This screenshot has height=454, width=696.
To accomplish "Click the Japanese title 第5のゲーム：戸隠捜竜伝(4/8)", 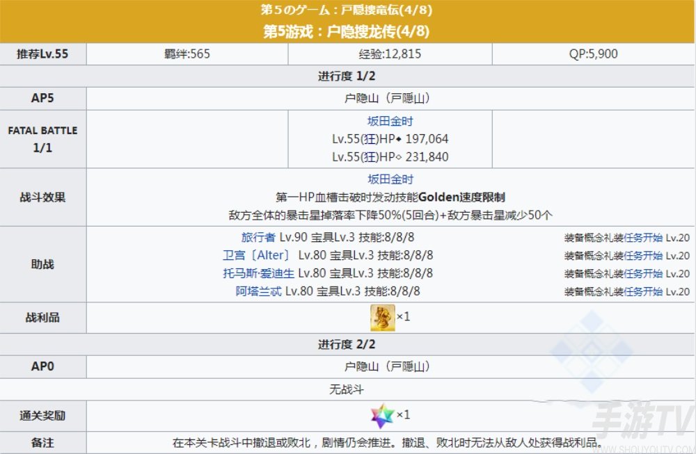I will pos(347,9).
